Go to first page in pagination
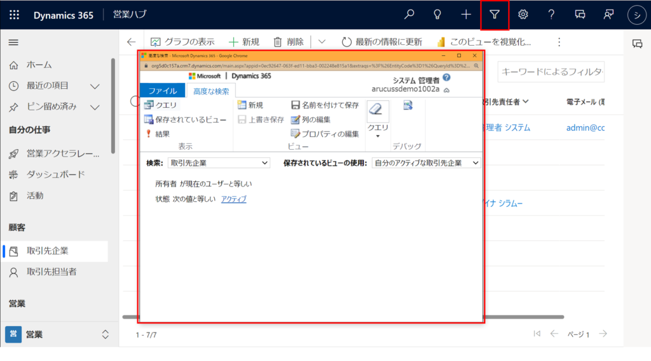The image size is (651, 361). coord(537,334)
